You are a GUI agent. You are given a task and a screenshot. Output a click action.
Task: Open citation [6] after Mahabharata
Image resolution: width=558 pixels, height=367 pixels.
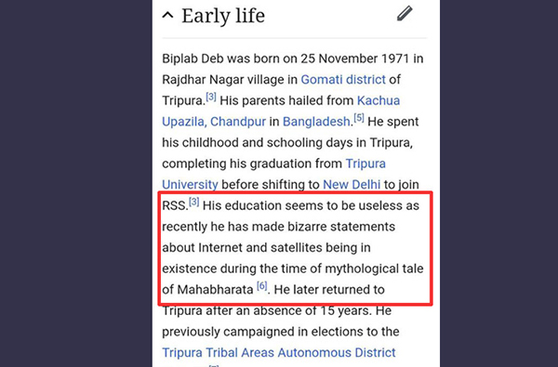coord(262,285)
